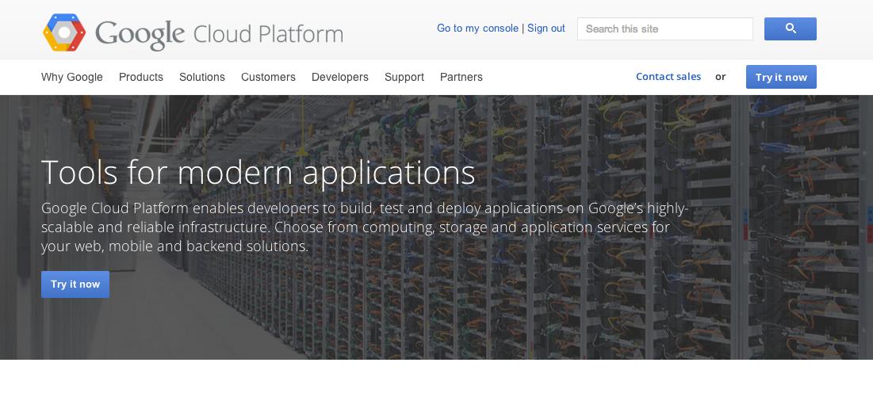Follow the Go to my console link
873x393 pixels.
[477, 29]
